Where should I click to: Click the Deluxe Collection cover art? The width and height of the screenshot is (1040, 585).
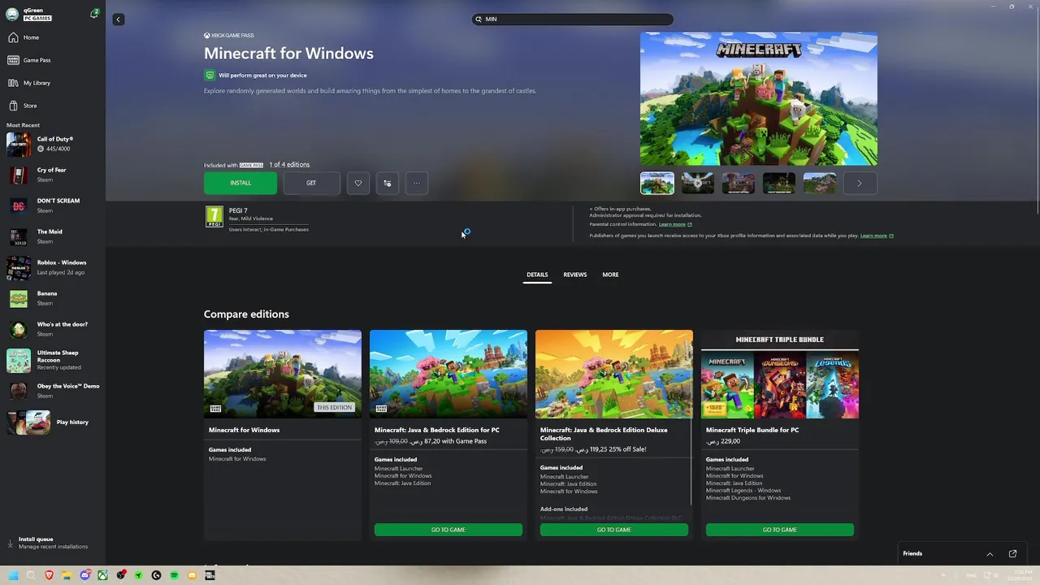pyautogui.click(x=614, y=374)
